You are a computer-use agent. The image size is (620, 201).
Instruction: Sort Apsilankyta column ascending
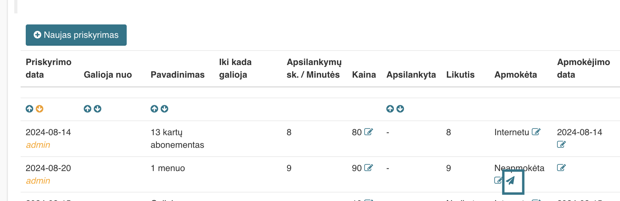pos(390,109)
